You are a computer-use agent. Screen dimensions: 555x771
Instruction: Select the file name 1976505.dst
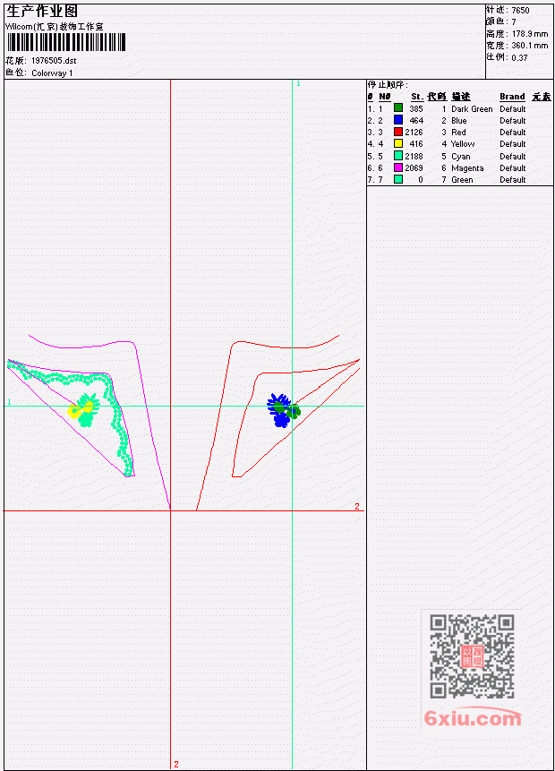click(x=54, y=61)
